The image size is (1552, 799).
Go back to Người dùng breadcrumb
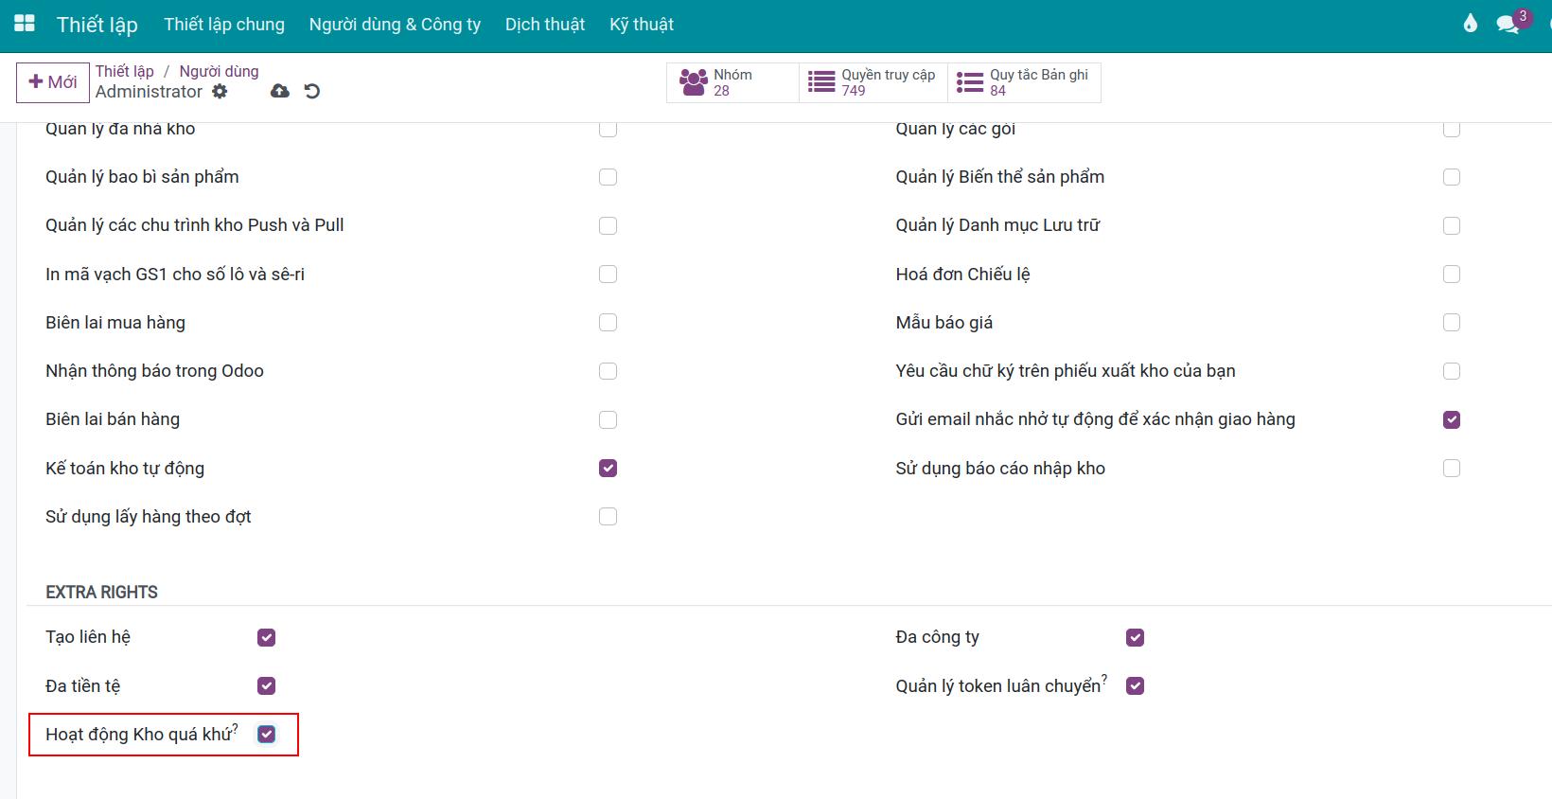pyautogui.click(x=219, y=71)
